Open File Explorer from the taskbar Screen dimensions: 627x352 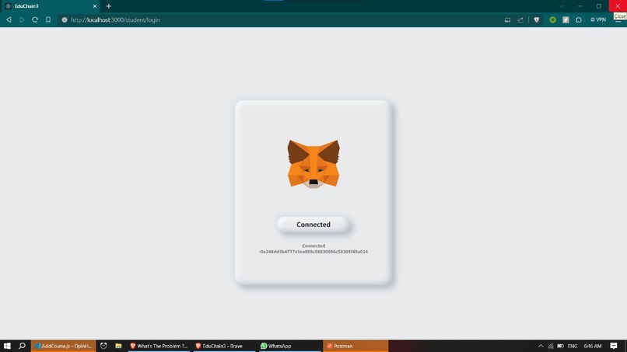pos(118,346)
